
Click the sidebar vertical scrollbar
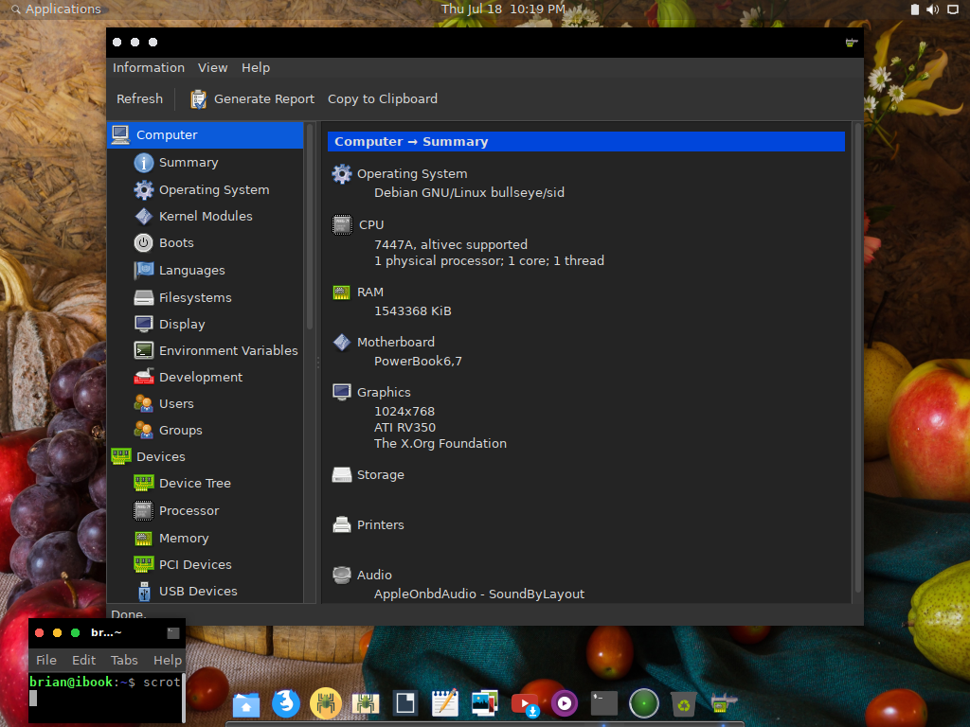click(310, 227)
